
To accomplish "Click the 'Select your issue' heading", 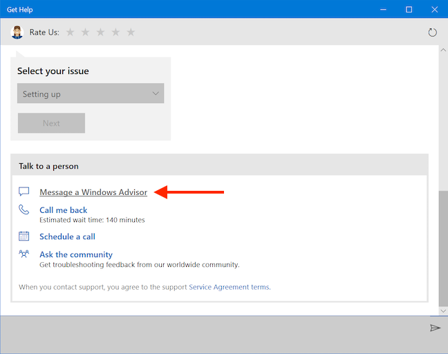I will (53, 71).
